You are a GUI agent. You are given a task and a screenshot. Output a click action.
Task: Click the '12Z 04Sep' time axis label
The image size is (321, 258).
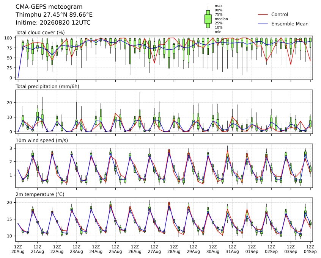click(310, 249)
